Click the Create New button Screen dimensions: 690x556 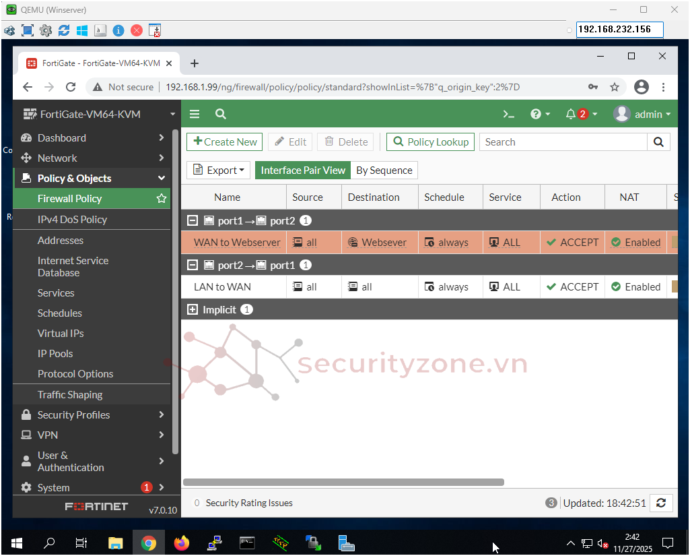(x=225, y=142)
